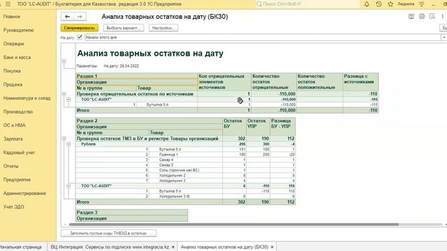Select the 'Соль (прочие как ВС)' row
The image size is (447, 251).
pyautogui.click(x=186, y=170)
